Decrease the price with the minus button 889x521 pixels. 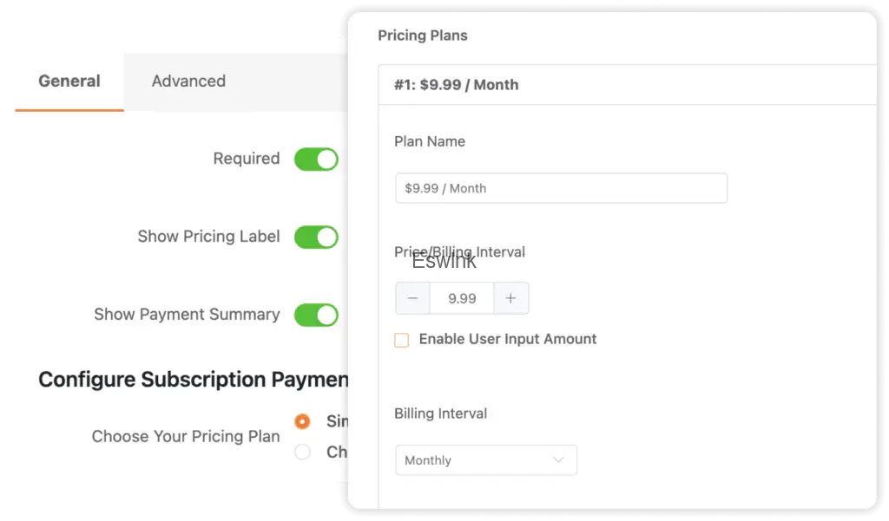(x=413, y=298)
